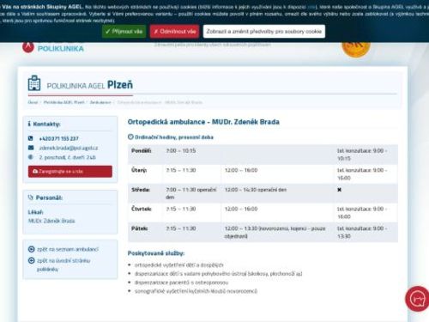Reject cookies with 'Odmítnout vše'

click(x=174, y=32)
